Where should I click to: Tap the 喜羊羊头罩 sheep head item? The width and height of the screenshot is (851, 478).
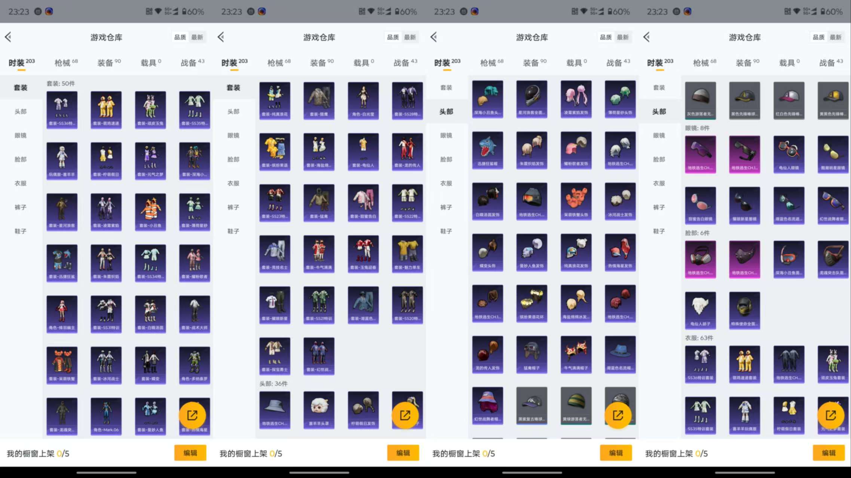pyautogui.click(x=319, y=410)
